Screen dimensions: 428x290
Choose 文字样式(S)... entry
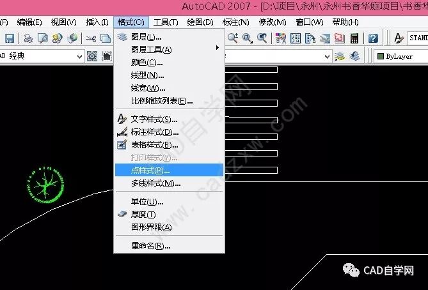(x=169, y=119)
